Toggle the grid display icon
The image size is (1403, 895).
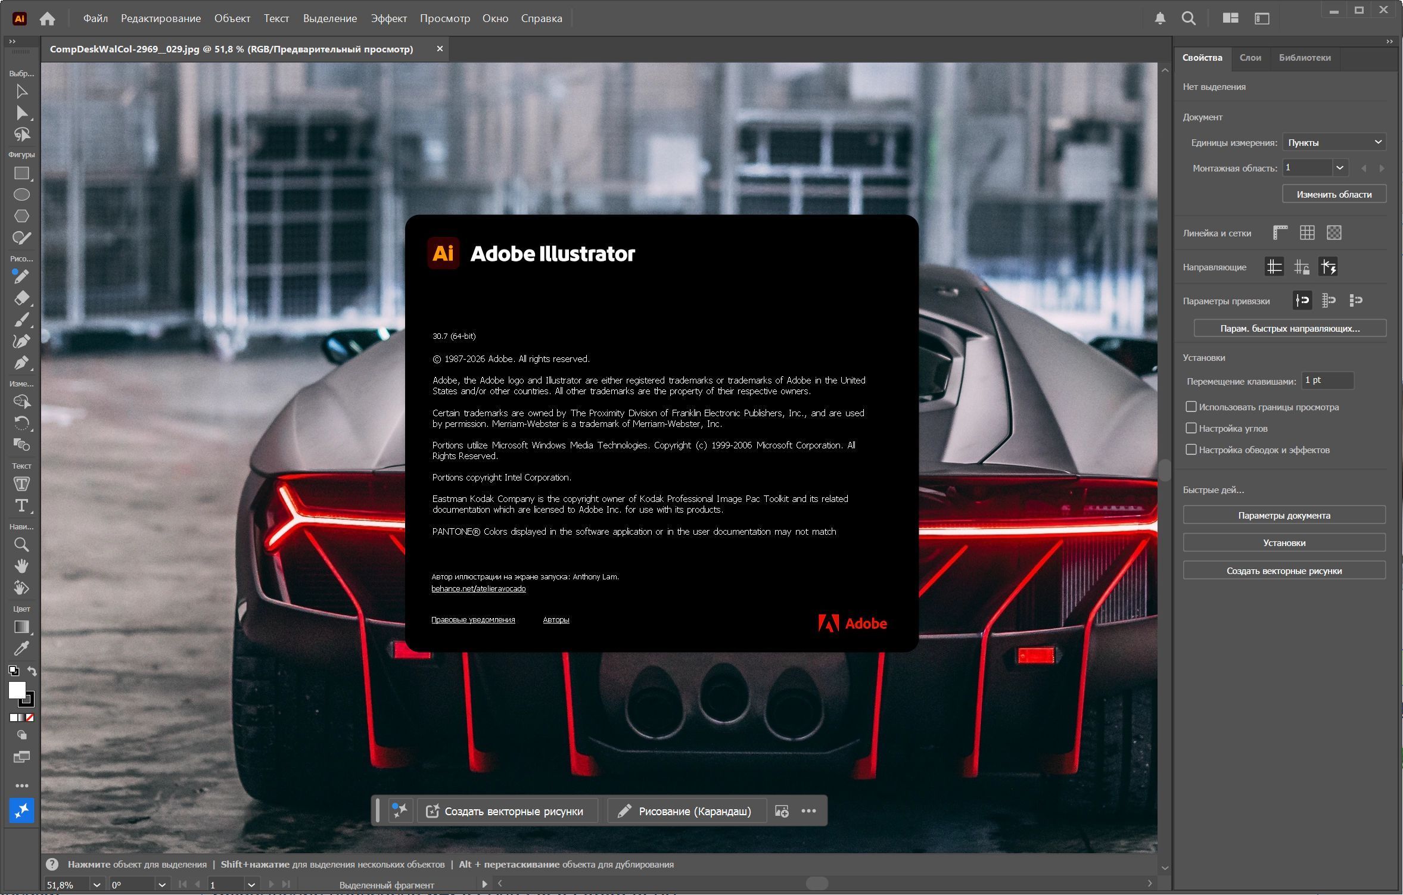point(1307,233)
